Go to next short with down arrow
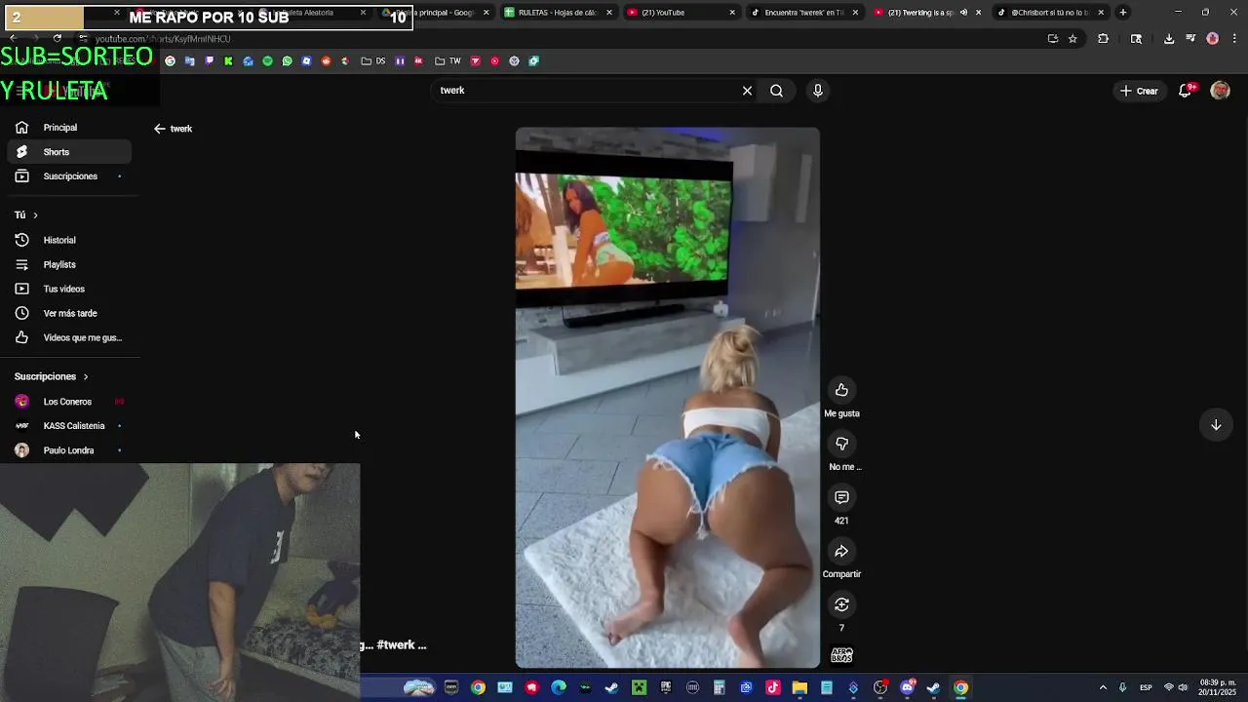The width and height of the screenshot is (1248, 702). point(1216,425)
